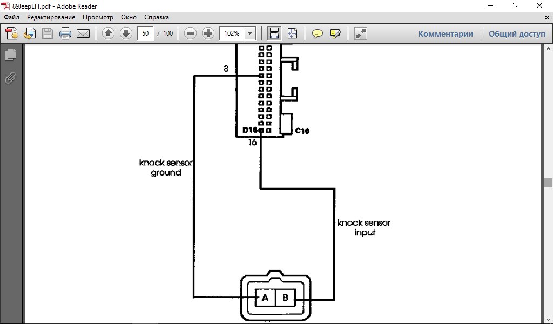
Task: Click the Print file icon
Action: coord(65,33)
